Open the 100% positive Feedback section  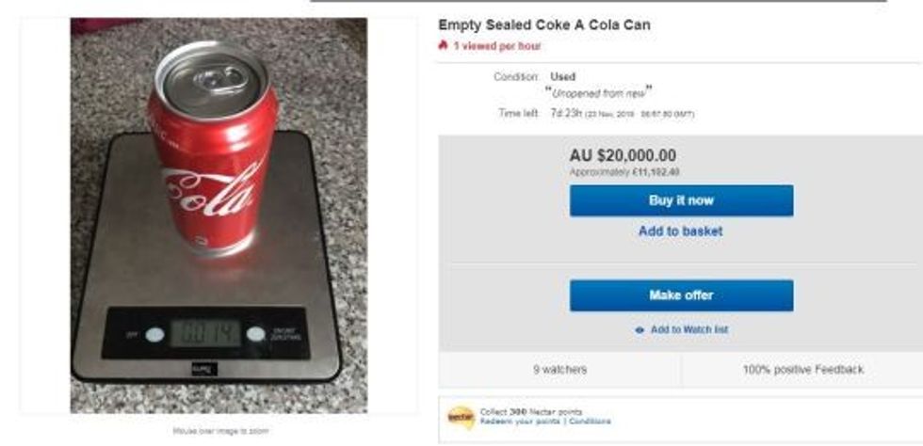coord(802,370)
